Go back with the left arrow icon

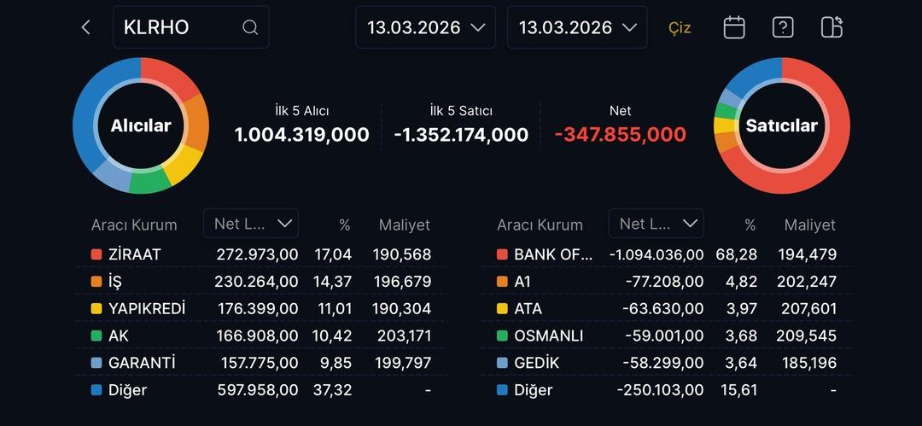click(x=85, y=27)
